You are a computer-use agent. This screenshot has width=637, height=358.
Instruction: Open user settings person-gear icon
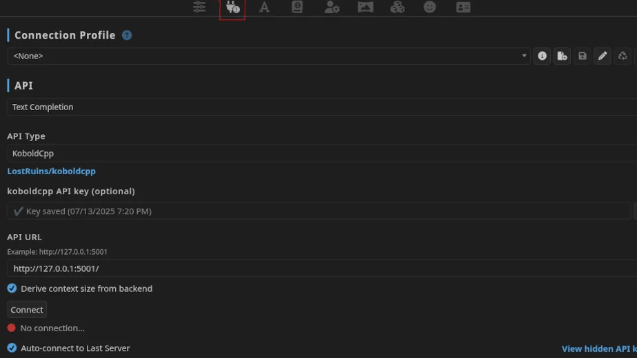pyautogui.click(x=332, y=7)
